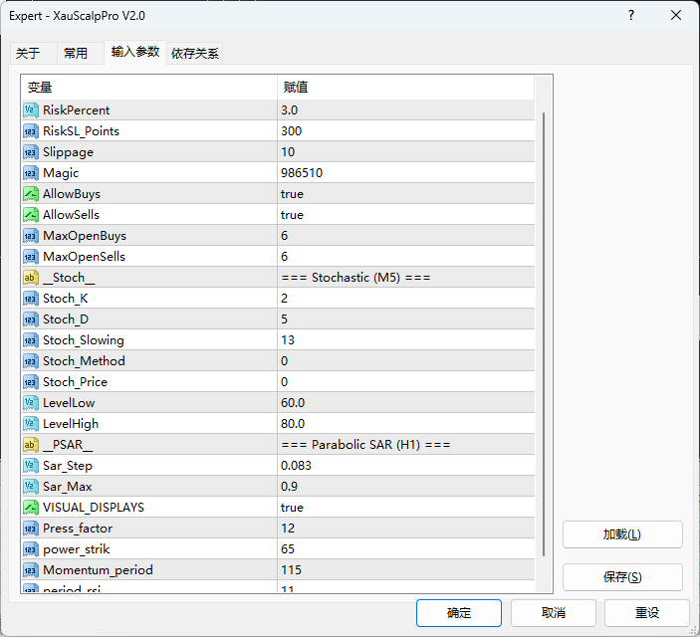Click the __PSAR__ string-type icon

tap(31, 445)
